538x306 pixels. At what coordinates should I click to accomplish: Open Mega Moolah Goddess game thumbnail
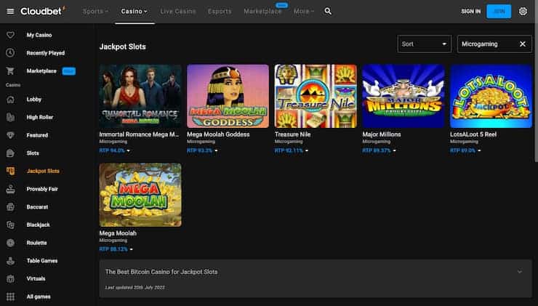point(228,96)
